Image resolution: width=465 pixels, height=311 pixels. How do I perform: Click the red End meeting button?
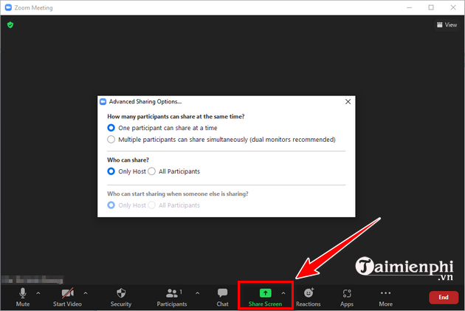pyautogui.click(x=443, y=297)
